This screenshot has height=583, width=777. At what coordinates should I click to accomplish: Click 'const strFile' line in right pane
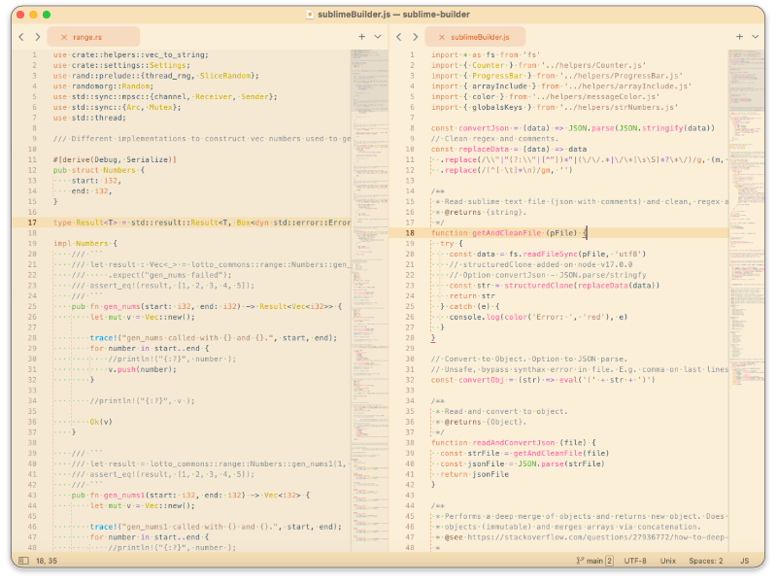coord(524,453)
